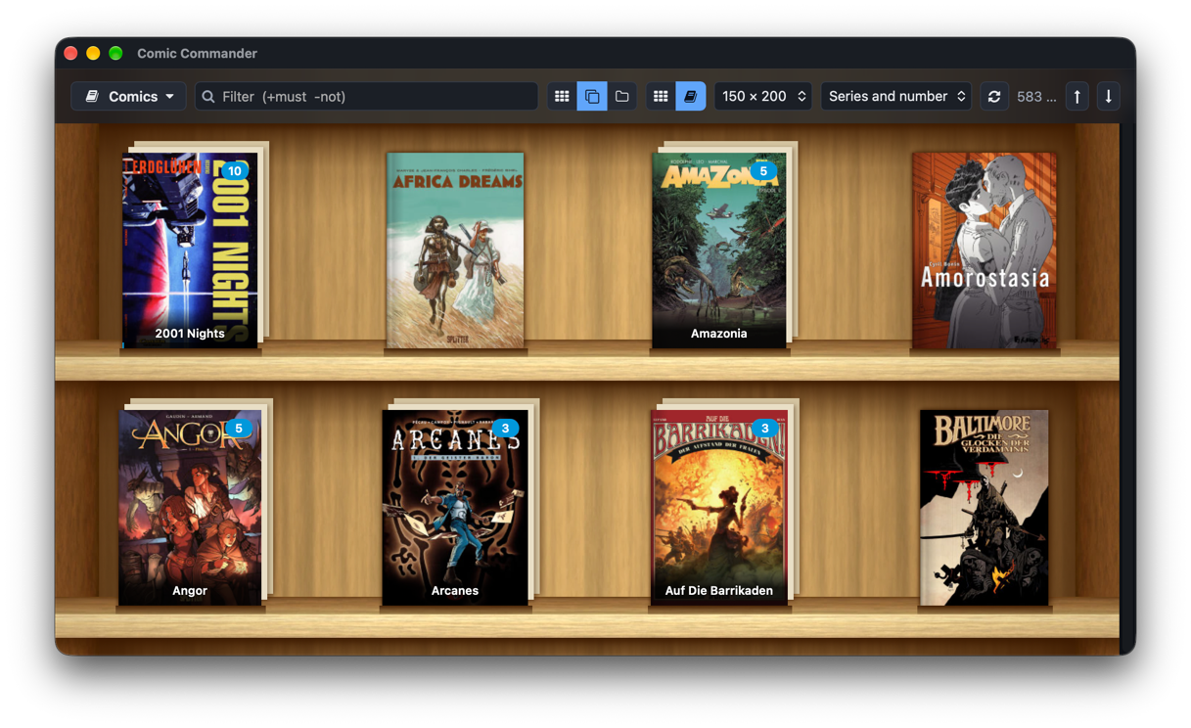Switch to folder browsing view
Viewport: 1191px width, 728px height.
click(x=622, y=96)
